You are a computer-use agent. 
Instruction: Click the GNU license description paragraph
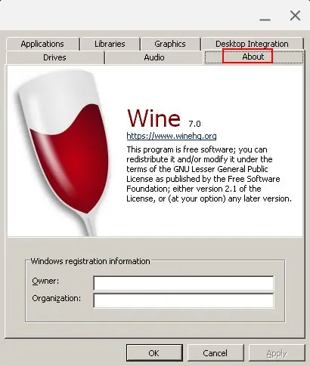click(209, 174)
